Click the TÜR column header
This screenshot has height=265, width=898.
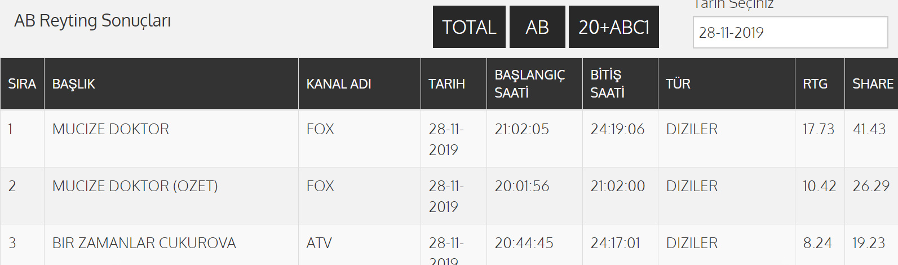[678, 84]
